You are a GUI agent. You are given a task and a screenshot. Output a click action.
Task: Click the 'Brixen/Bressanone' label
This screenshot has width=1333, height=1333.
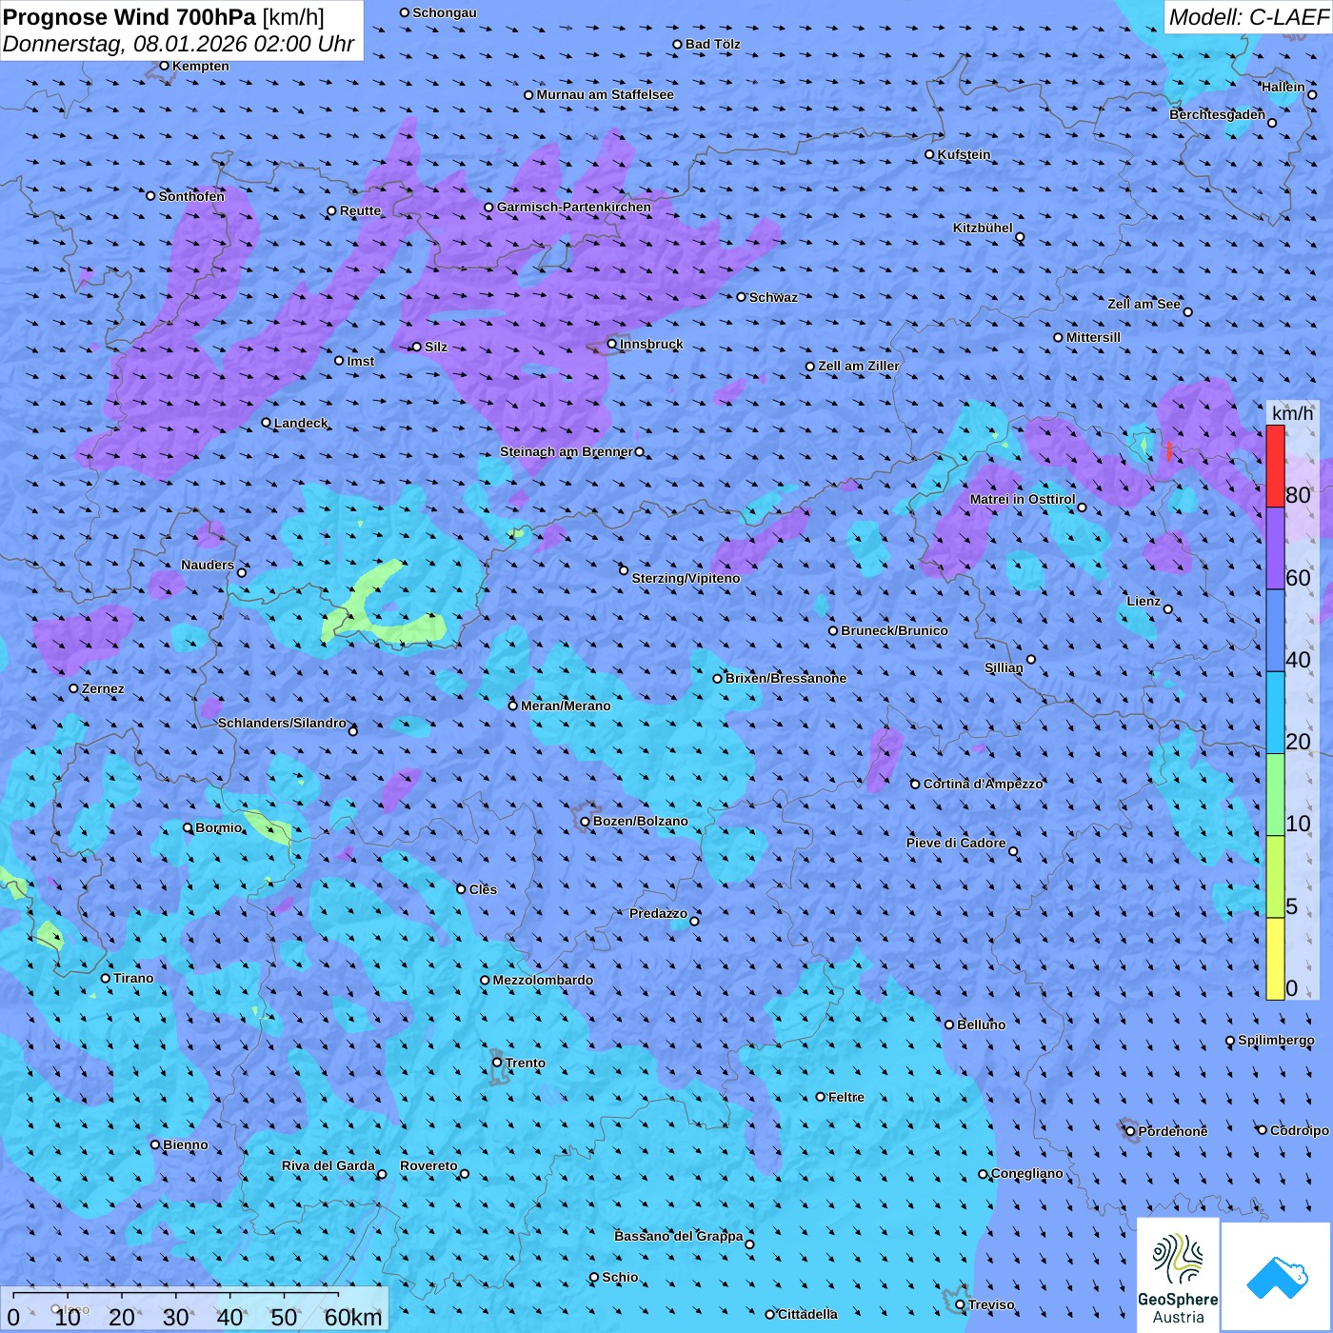pos(786,678)
